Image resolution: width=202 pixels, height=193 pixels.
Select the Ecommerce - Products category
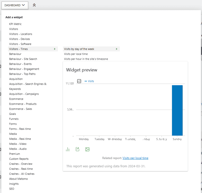22,104
